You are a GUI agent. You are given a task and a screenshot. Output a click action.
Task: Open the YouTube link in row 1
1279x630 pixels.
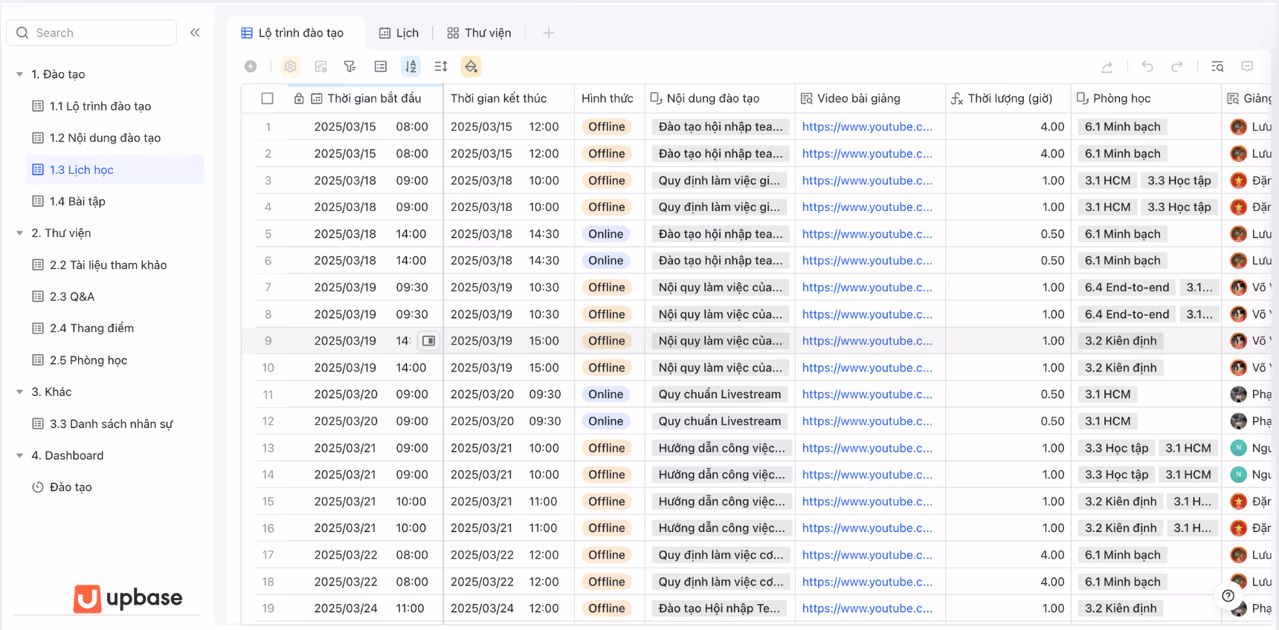[867, 127]
